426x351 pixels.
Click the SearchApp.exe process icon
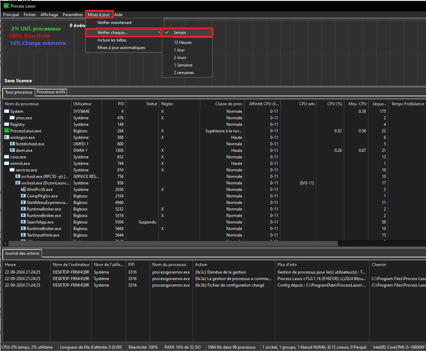click(23, 222)
